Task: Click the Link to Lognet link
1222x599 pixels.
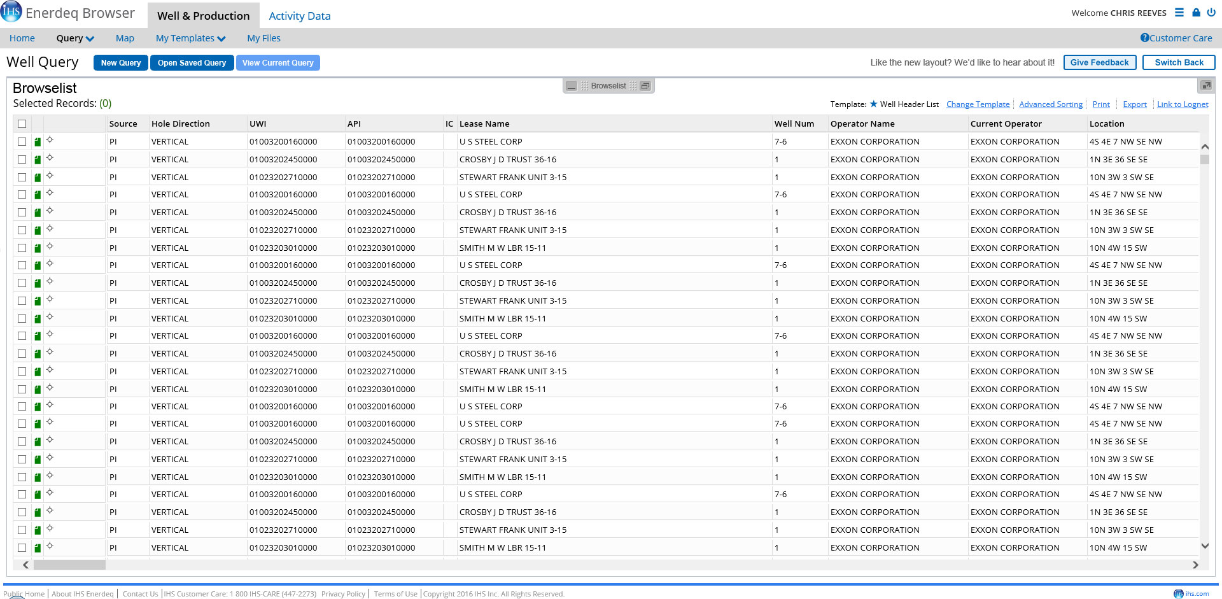Action: 1183,104
